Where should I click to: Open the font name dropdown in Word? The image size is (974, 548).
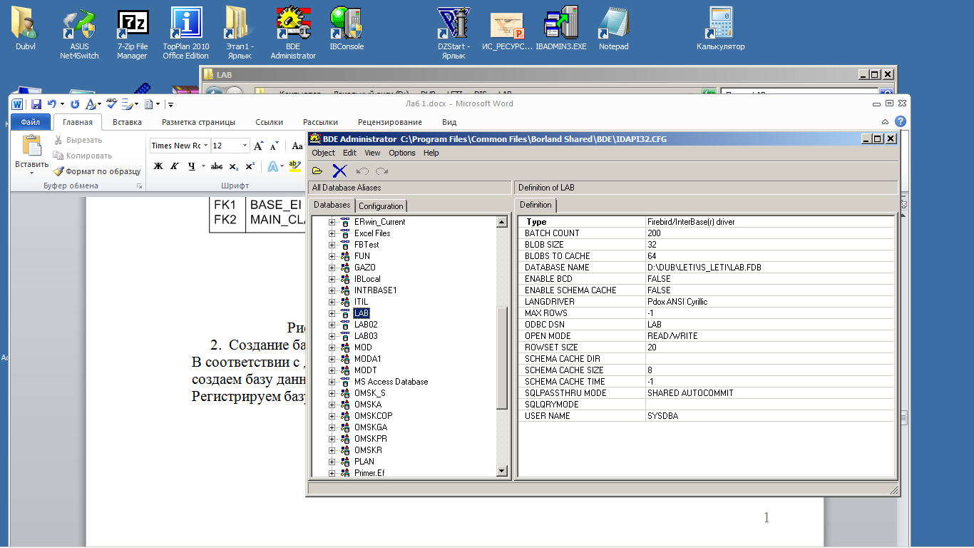point(206,146)
